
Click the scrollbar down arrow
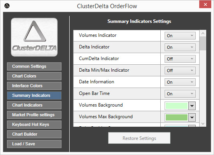[203, 124]
